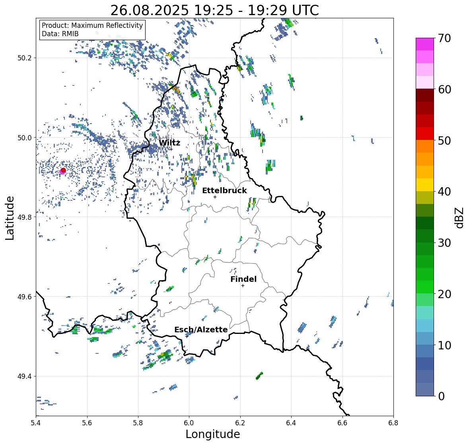
Task: Click the 10 tick on the colorbar
Action: [444, 345]
